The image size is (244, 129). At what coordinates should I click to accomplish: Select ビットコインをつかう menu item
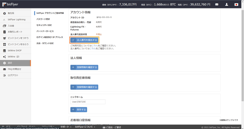tap(16, 38)
